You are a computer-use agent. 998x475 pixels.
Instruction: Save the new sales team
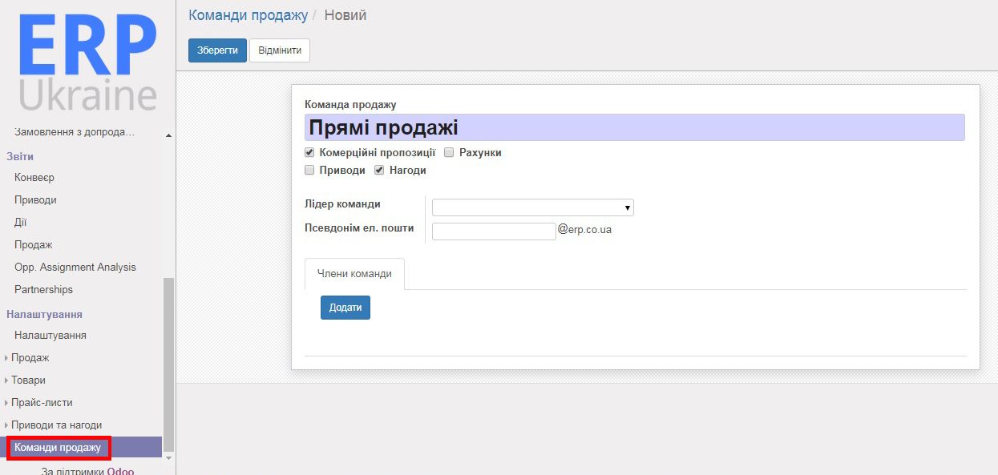216,50
